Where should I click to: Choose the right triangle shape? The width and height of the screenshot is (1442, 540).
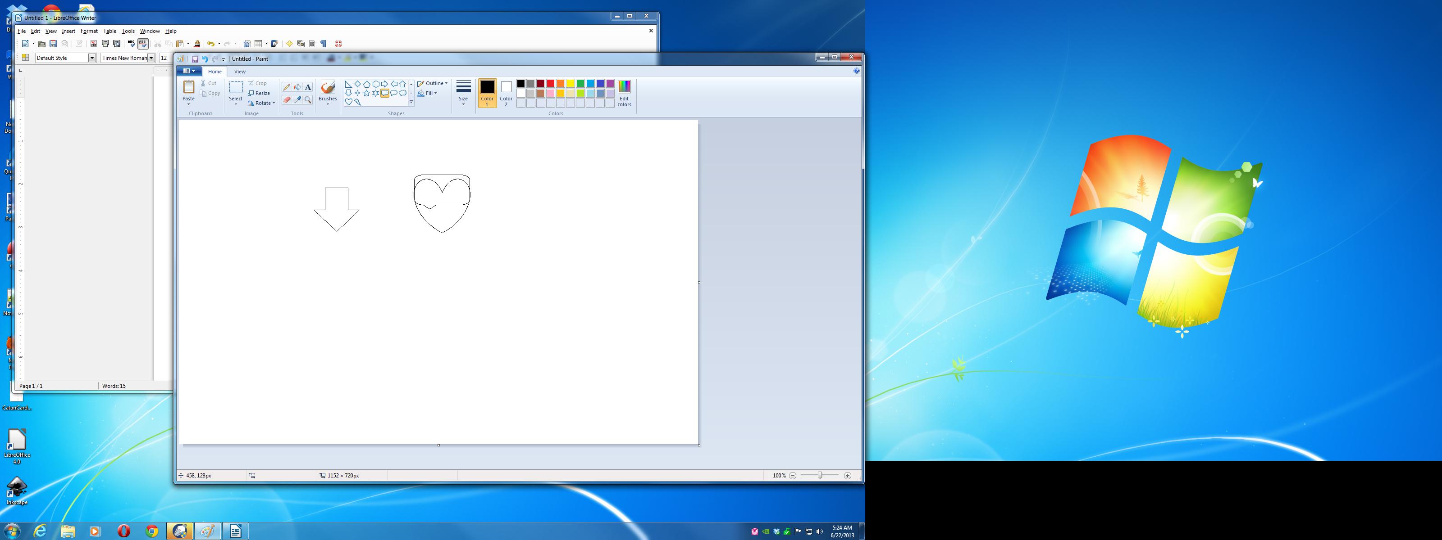(x=349, y=85)
